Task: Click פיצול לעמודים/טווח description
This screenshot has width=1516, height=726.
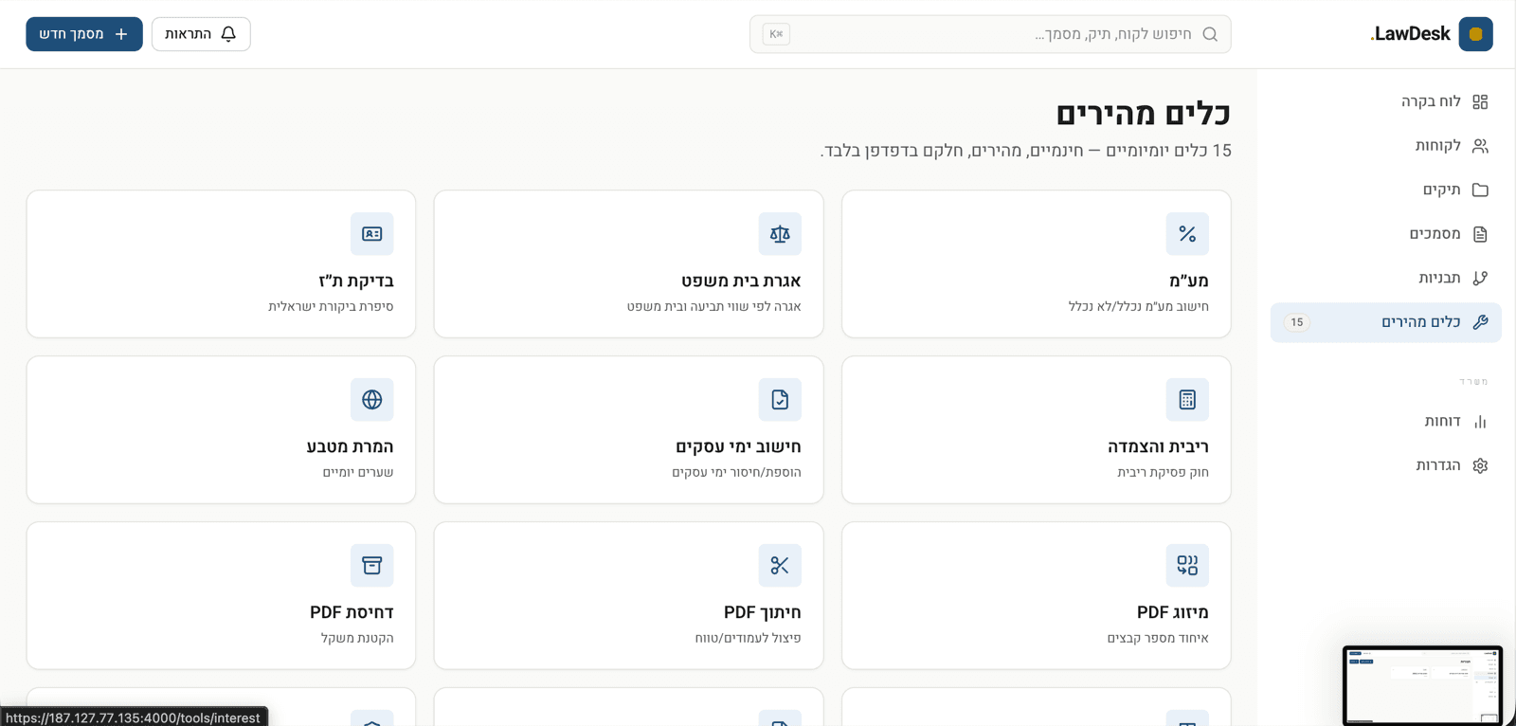Action: pos(748,638)
